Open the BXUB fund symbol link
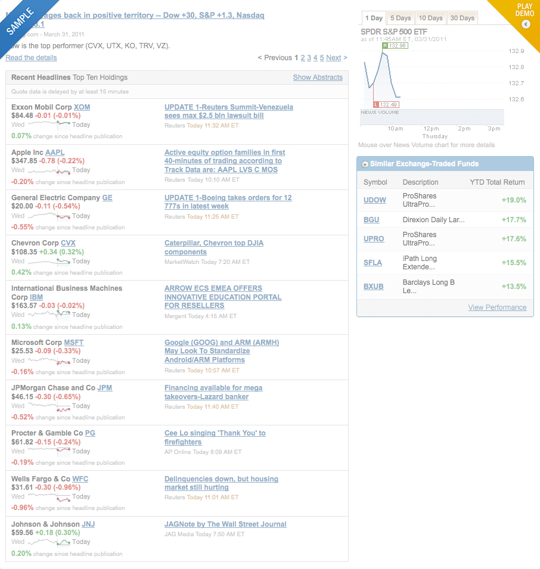The height and width of the screenshot is (569, 540). pyautogui.click(x=374, y=287)
